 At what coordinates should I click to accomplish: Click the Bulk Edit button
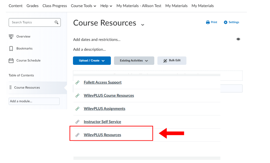pos(172,61)
